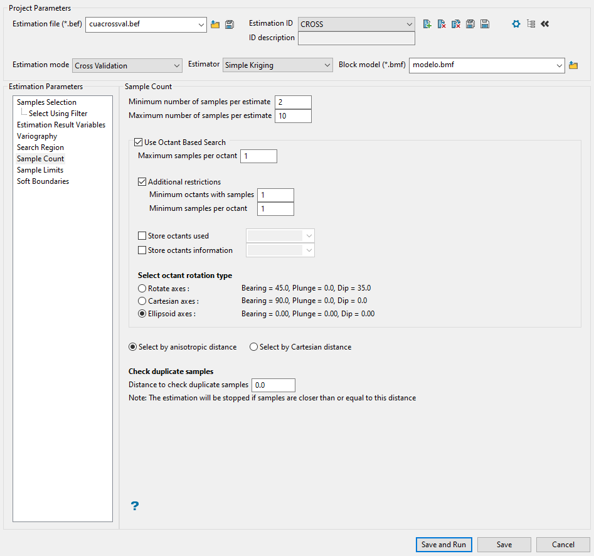Screen dimensions: 594x556
Task: Click the Save and Run button
Action: coord(443,545)
